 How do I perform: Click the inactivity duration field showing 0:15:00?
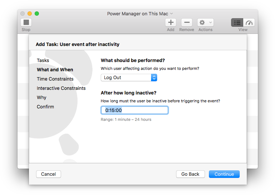tap(134, 110)
